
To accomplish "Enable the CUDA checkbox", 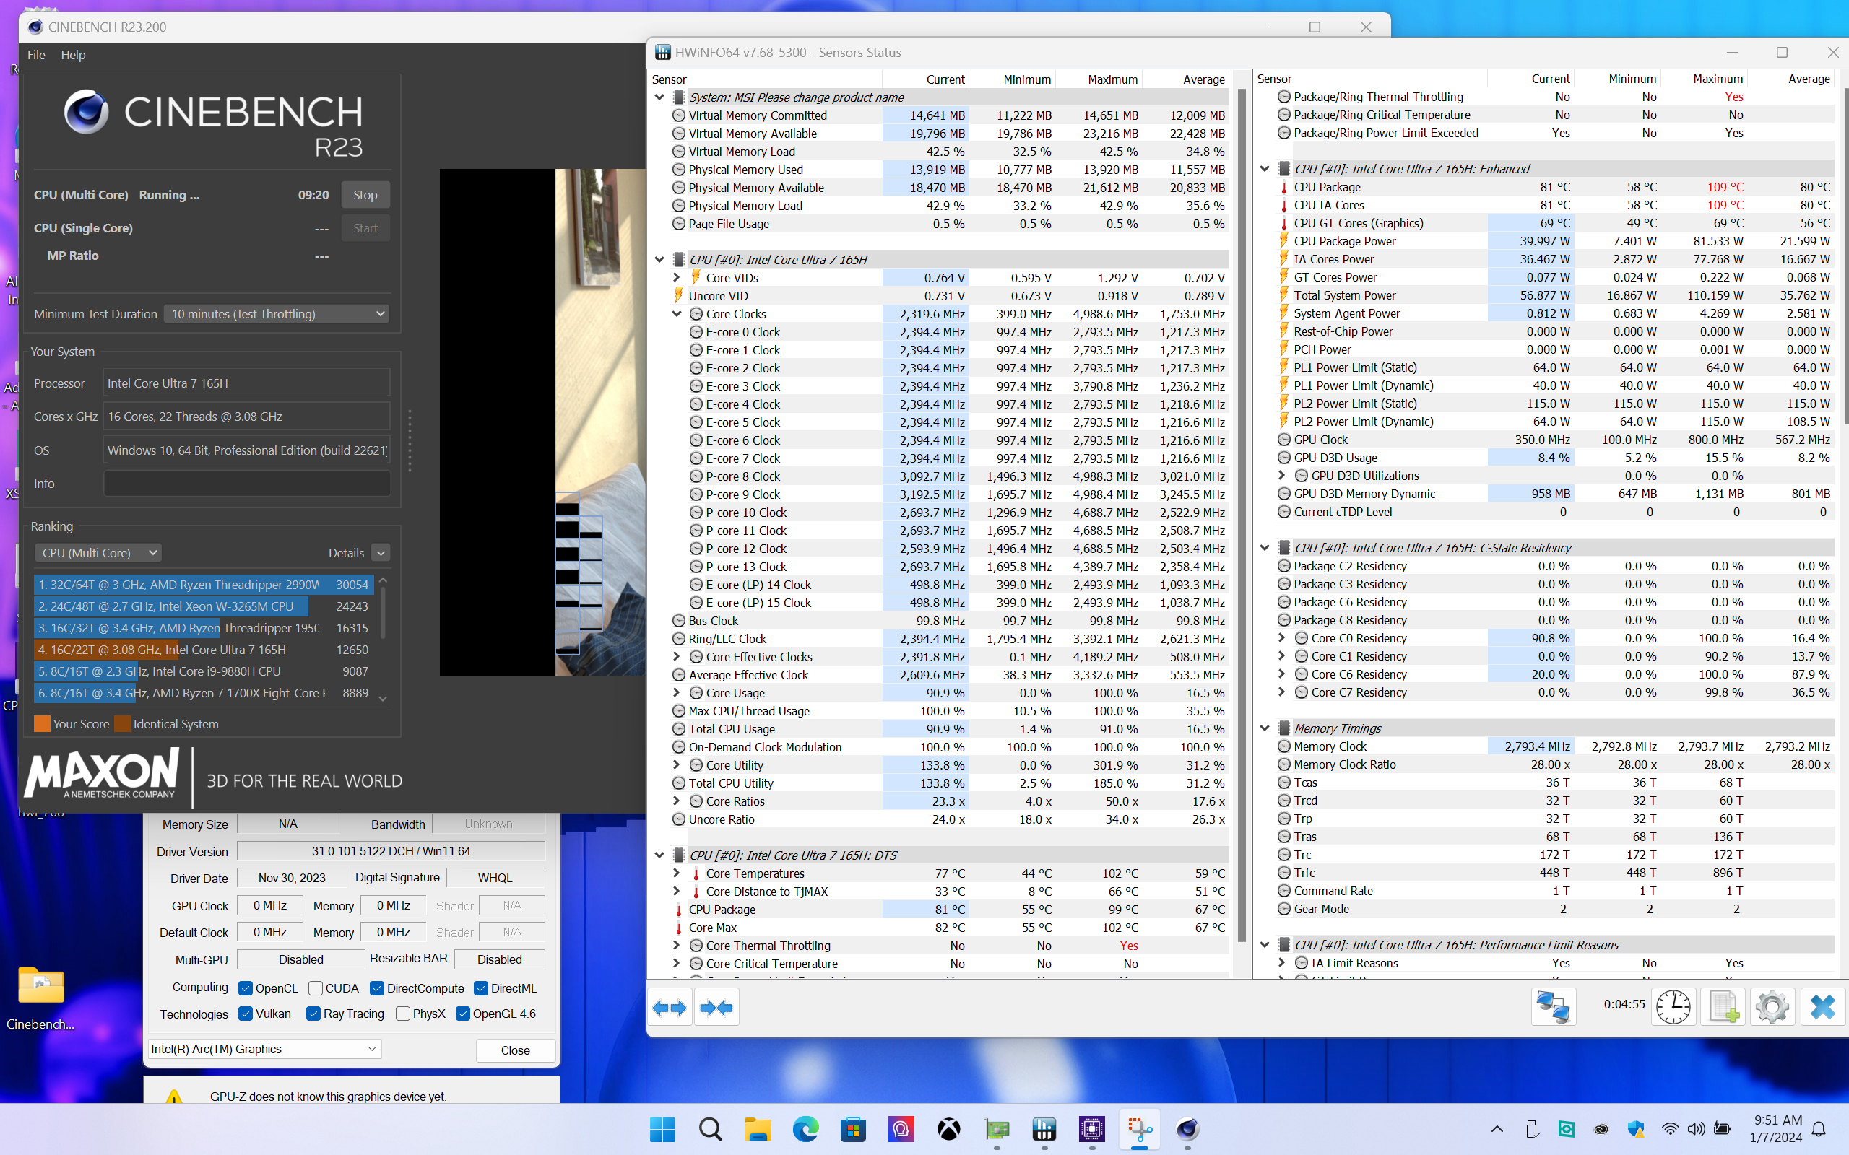I will tap(316, 988).
